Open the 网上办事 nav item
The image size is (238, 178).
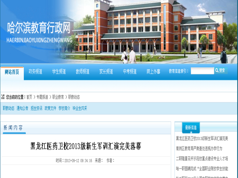pos(153,72)
